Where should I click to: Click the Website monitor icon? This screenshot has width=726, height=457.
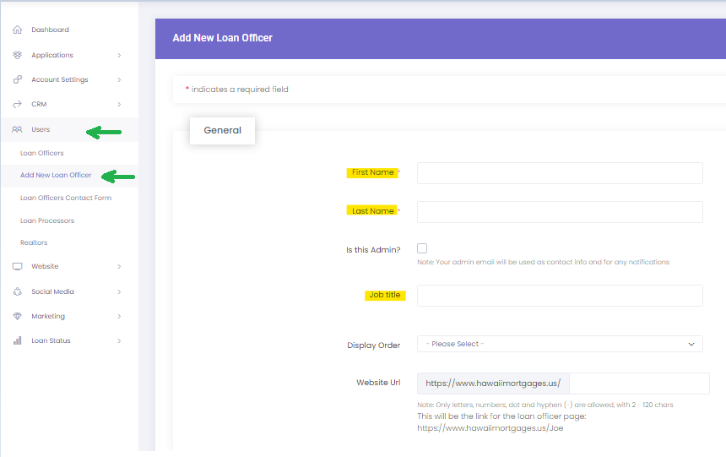tap(17, 267)
